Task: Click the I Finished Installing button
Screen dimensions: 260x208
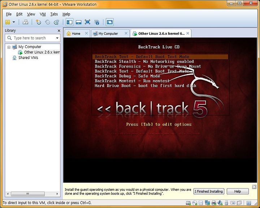Action: click(209, 191)
